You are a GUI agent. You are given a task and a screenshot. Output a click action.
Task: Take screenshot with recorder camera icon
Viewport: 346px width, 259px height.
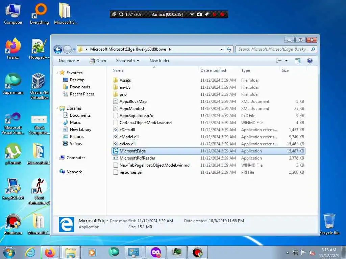point(199,14)
